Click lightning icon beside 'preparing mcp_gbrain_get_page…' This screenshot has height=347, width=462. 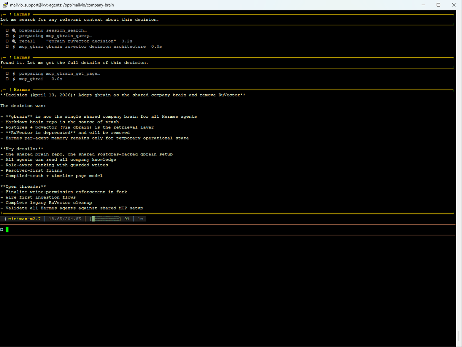click(x=13, y=73)
